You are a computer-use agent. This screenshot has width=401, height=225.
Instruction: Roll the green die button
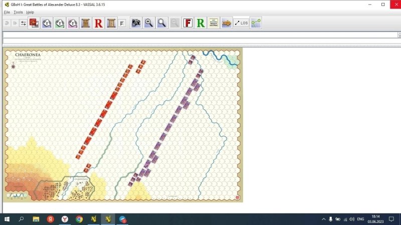(60, 23)
